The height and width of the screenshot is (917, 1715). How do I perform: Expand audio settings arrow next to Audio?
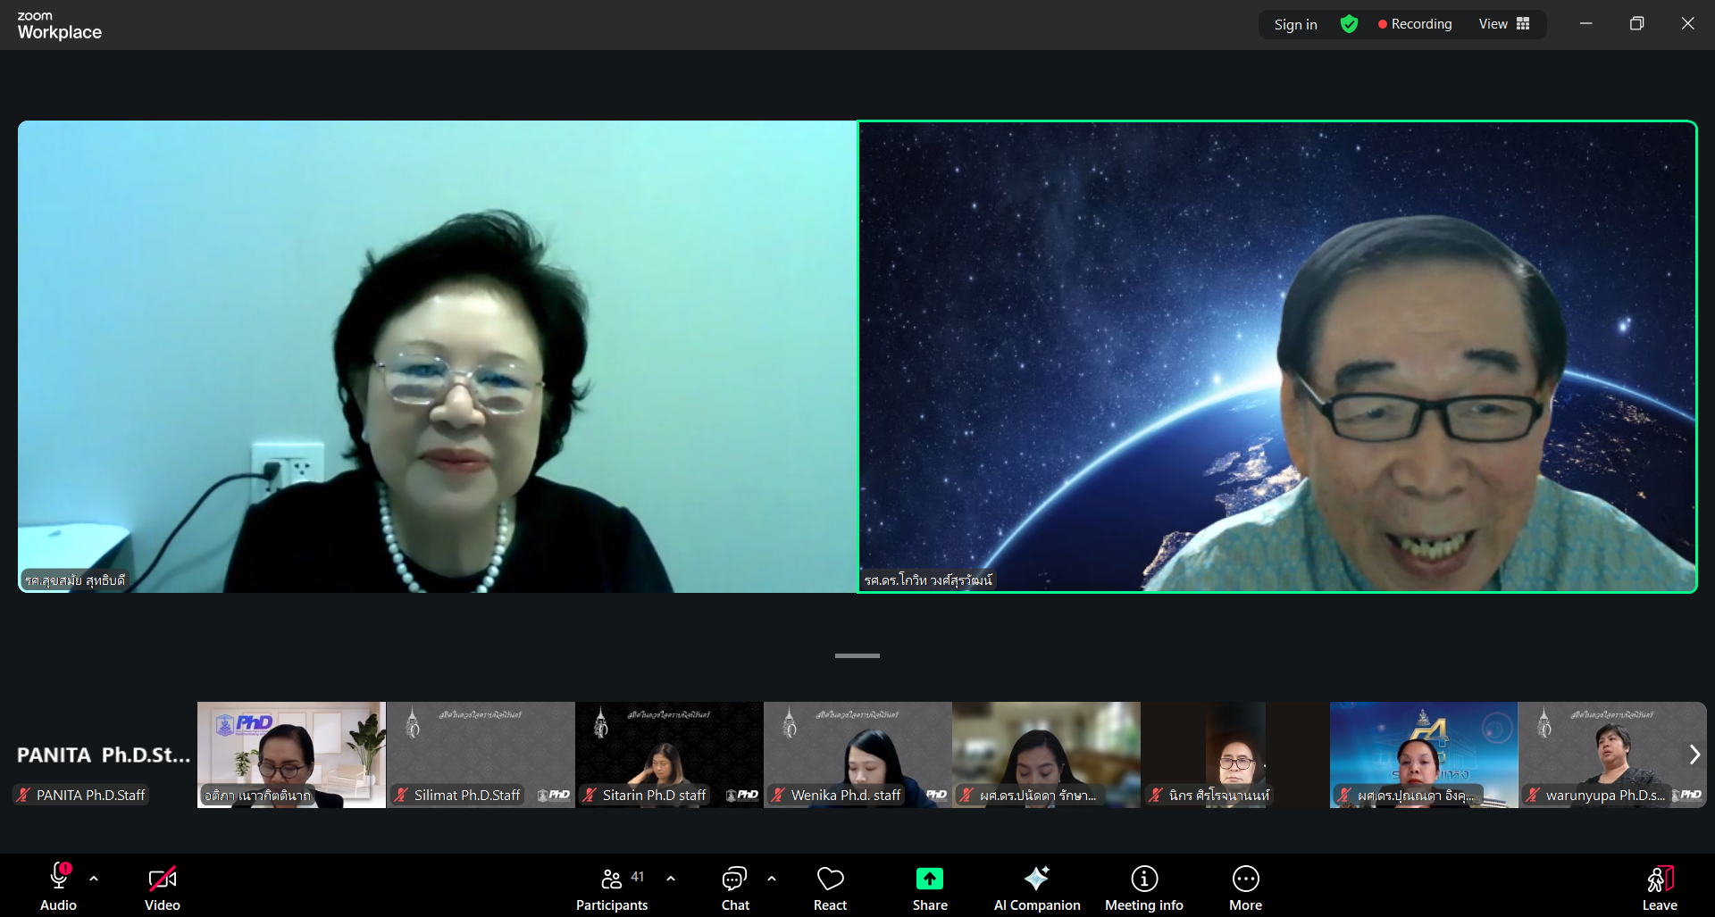94,879
